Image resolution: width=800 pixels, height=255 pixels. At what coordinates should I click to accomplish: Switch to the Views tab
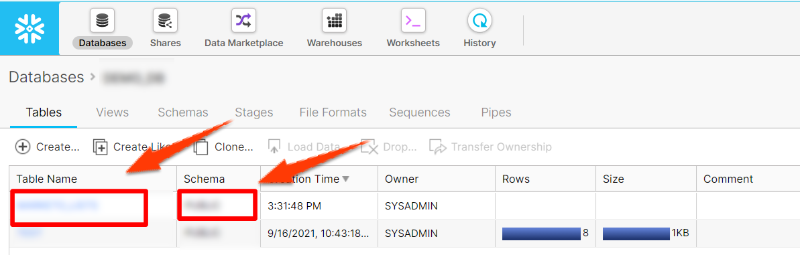click(112, 112)
